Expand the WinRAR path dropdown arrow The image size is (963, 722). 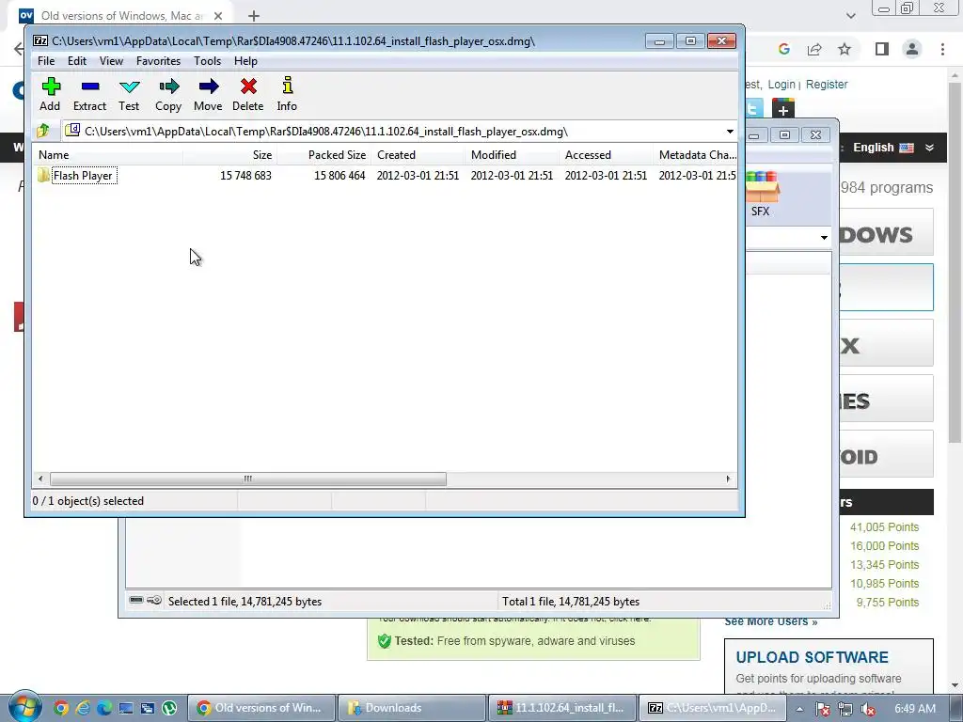824,238
